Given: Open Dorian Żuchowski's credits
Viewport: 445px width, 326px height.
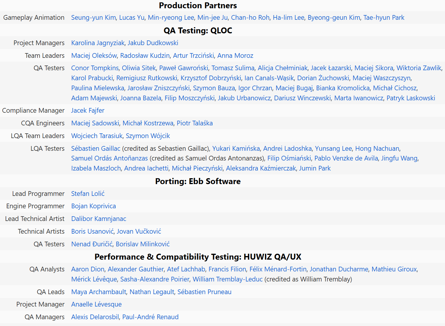Looking at the screenshot, I should [x=323, y=78].
